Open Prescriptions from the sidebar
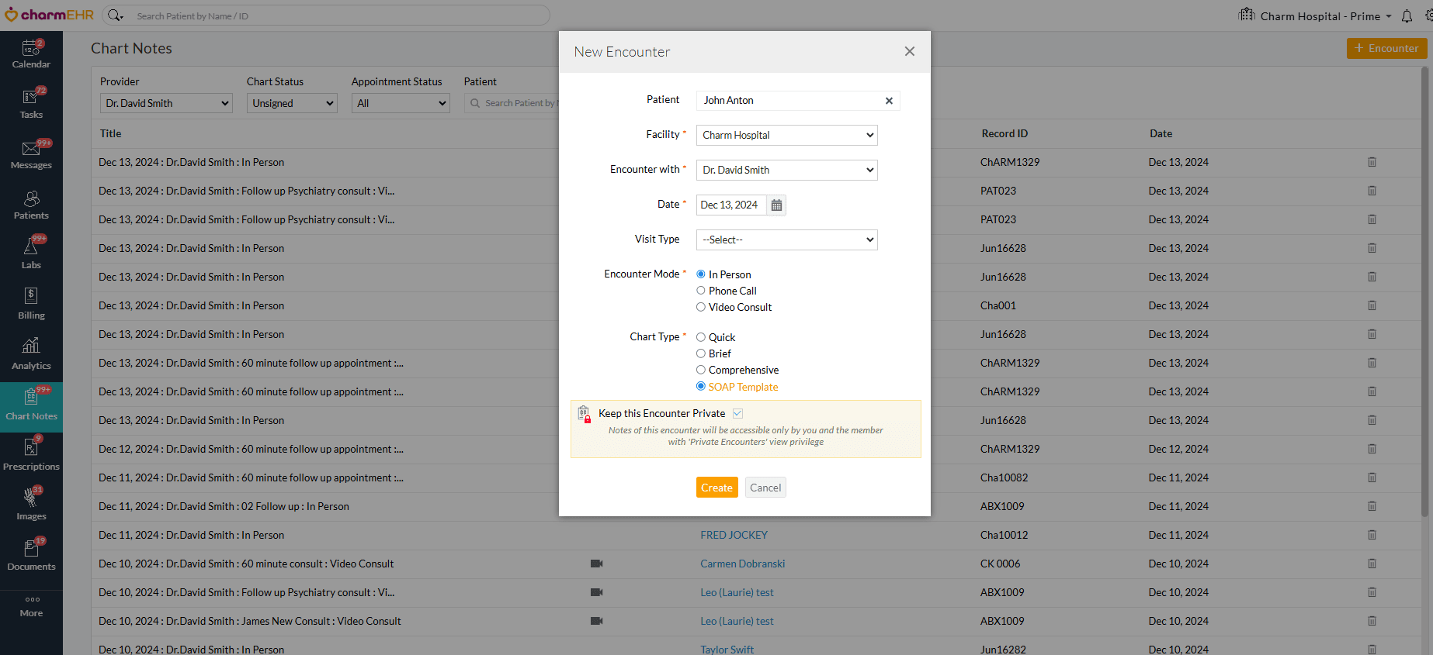 pyautogui.click(x=31, y=454)
